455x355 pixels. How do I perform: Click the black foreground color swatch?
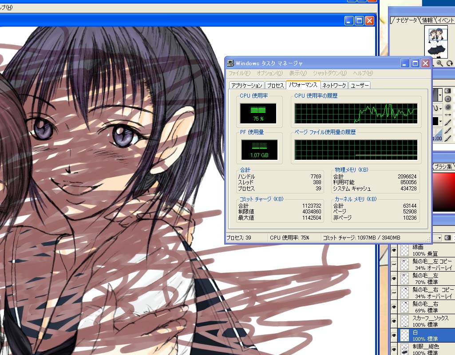click(435, 121)
